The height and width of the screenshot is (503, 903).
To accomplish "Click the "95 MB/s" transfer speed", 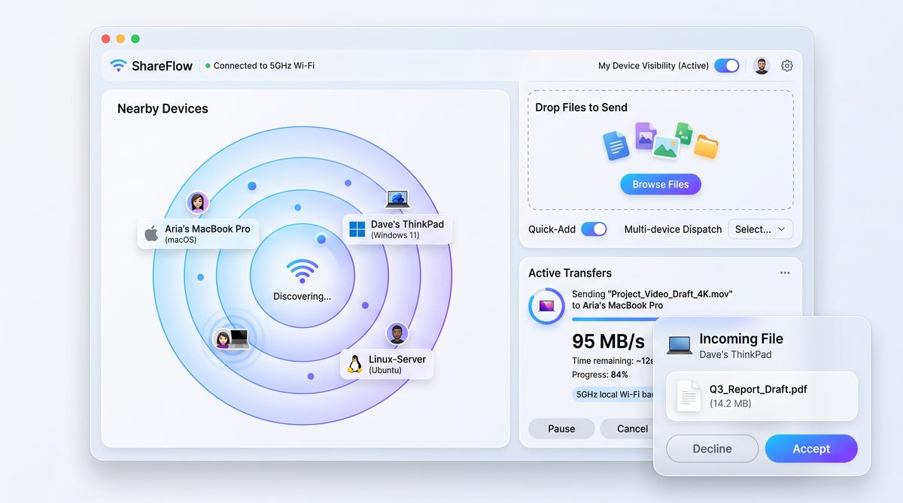I will (608, 341).
